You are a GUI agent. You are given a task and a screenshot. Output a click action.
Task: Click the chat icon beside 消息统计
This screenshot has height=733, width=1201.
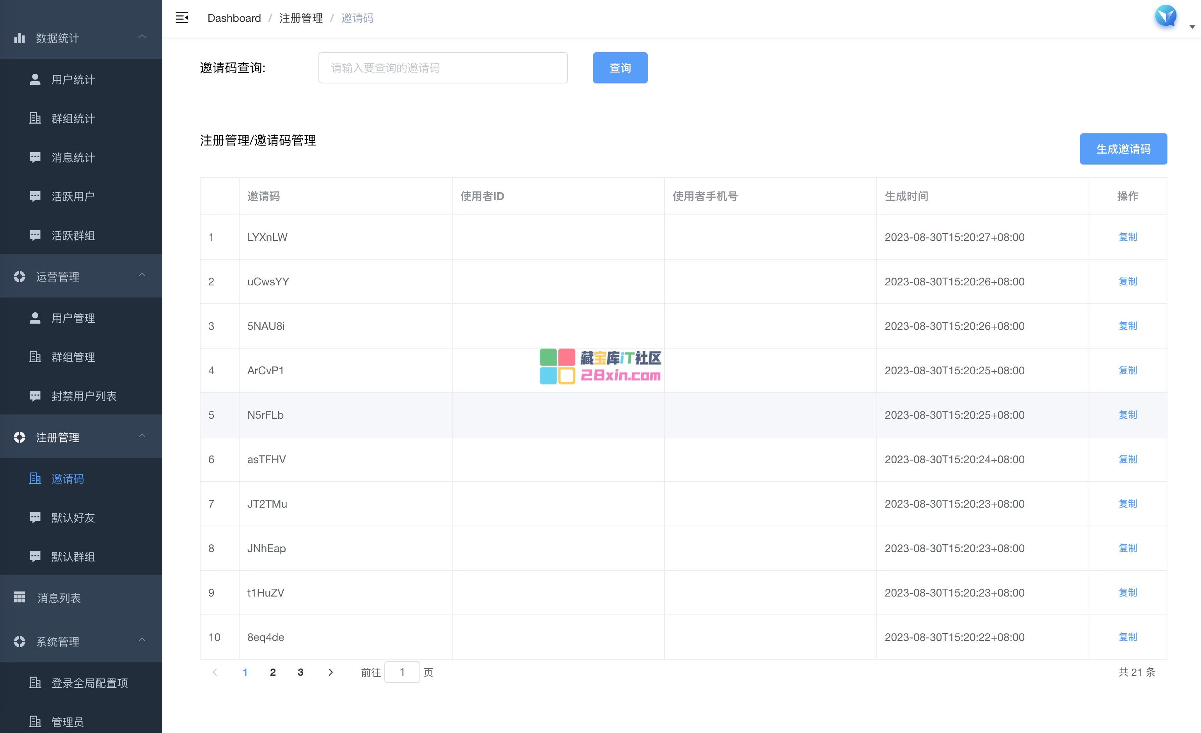click(x=35, y=157)
